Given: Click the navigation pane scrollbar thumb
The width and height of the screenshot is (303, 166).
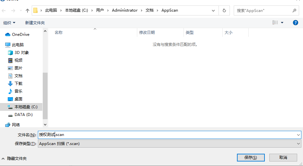Looking at the screenshot, I should point(45,96).
